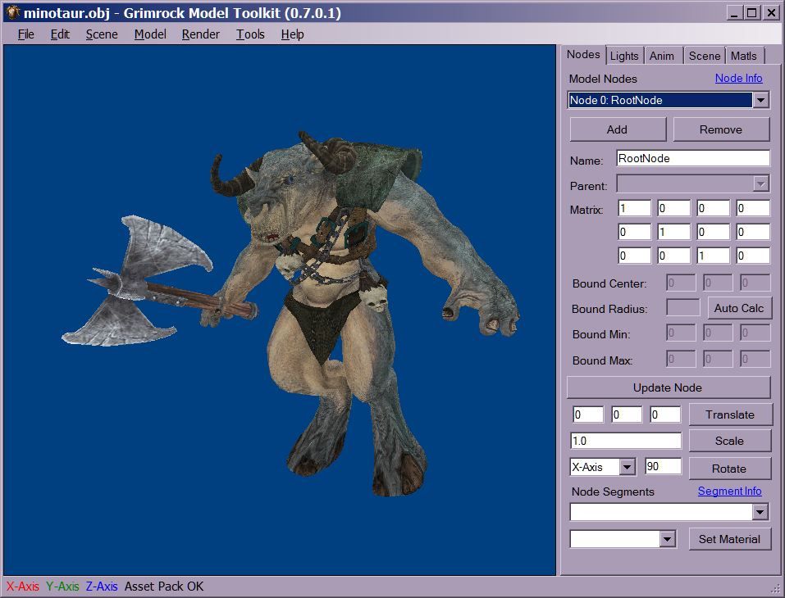Open the Edit menu
The height and width of the screenshot is (598, 785).
click(x=60, y=34)
